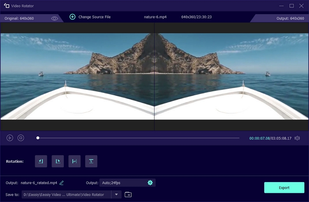This screenshot has width=309, height=202.
Task: Expand the Save to path dropdown
Action: pyautogui.click(x=116, y=194)
